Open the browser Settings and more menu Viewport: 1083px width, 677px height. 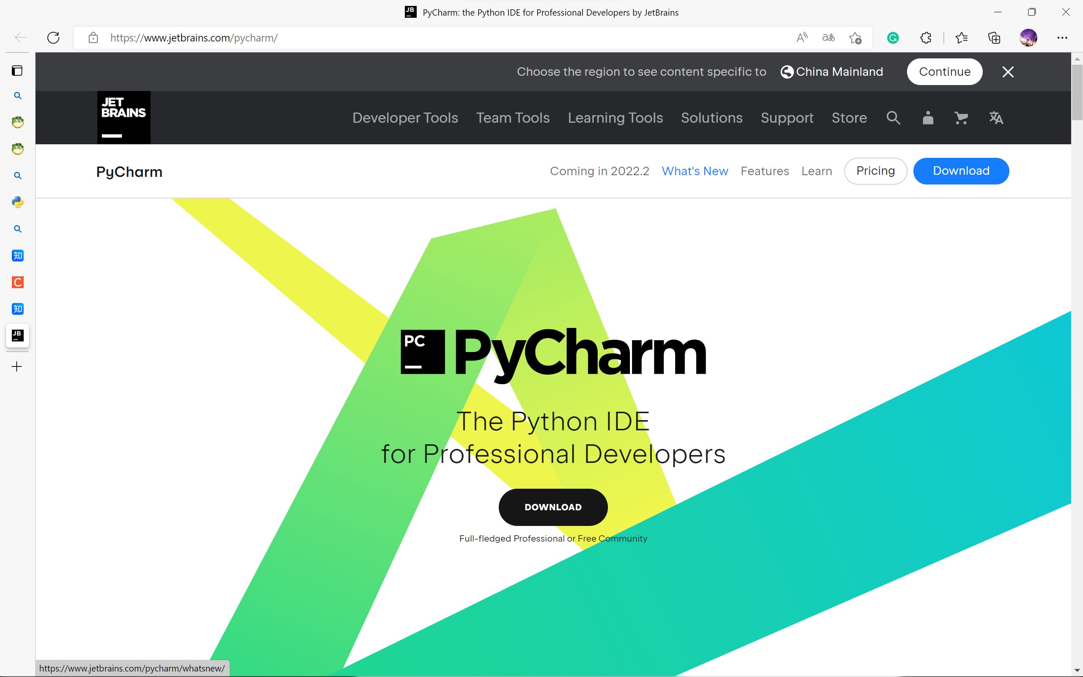pyautogui.click(x=1062, y=38)
